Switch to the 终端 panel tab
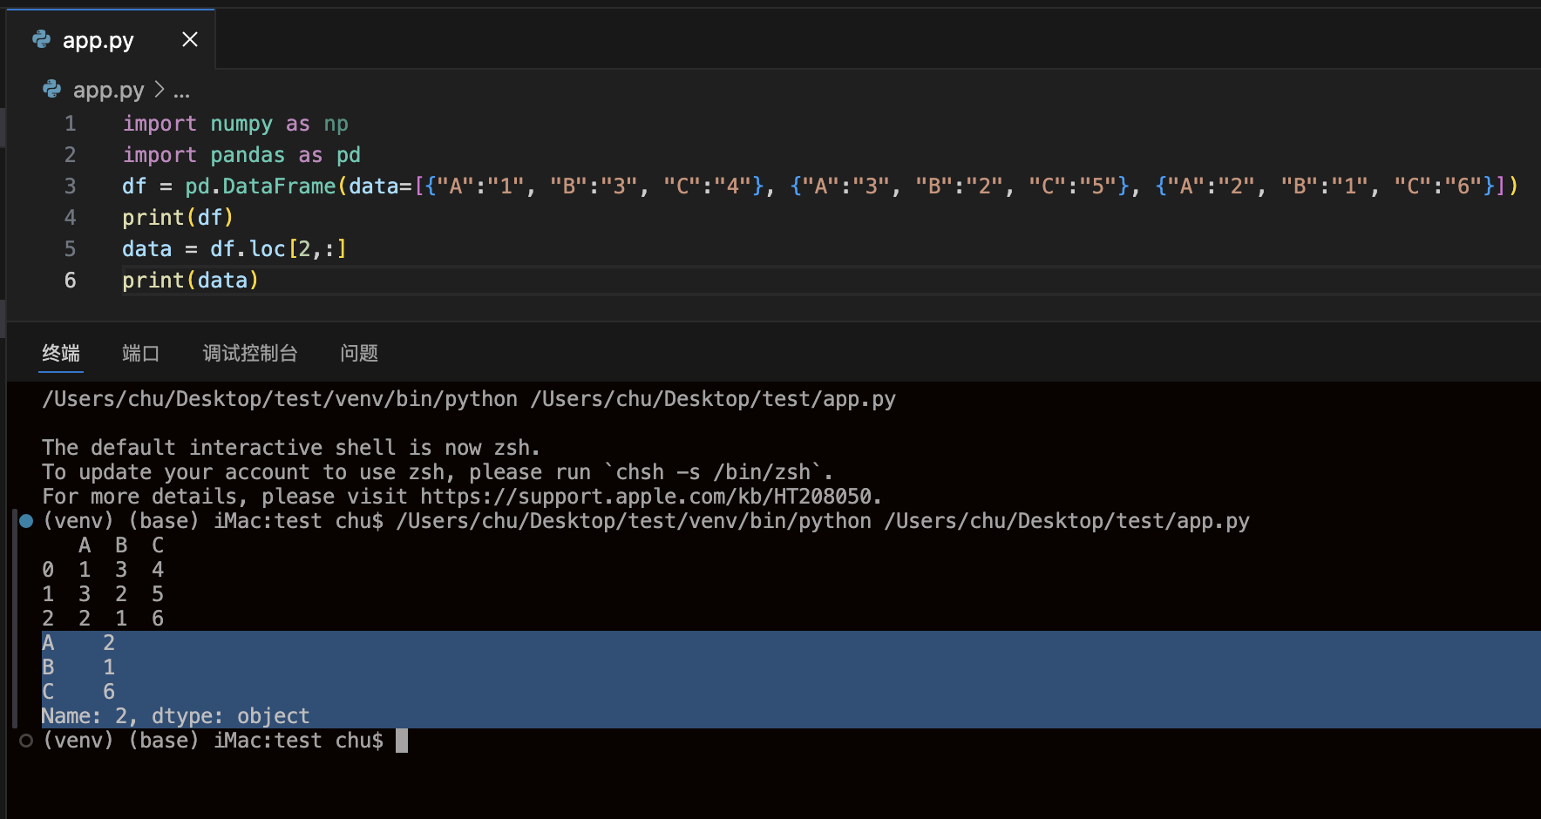 pyautogui.click(x=61, y=353)
